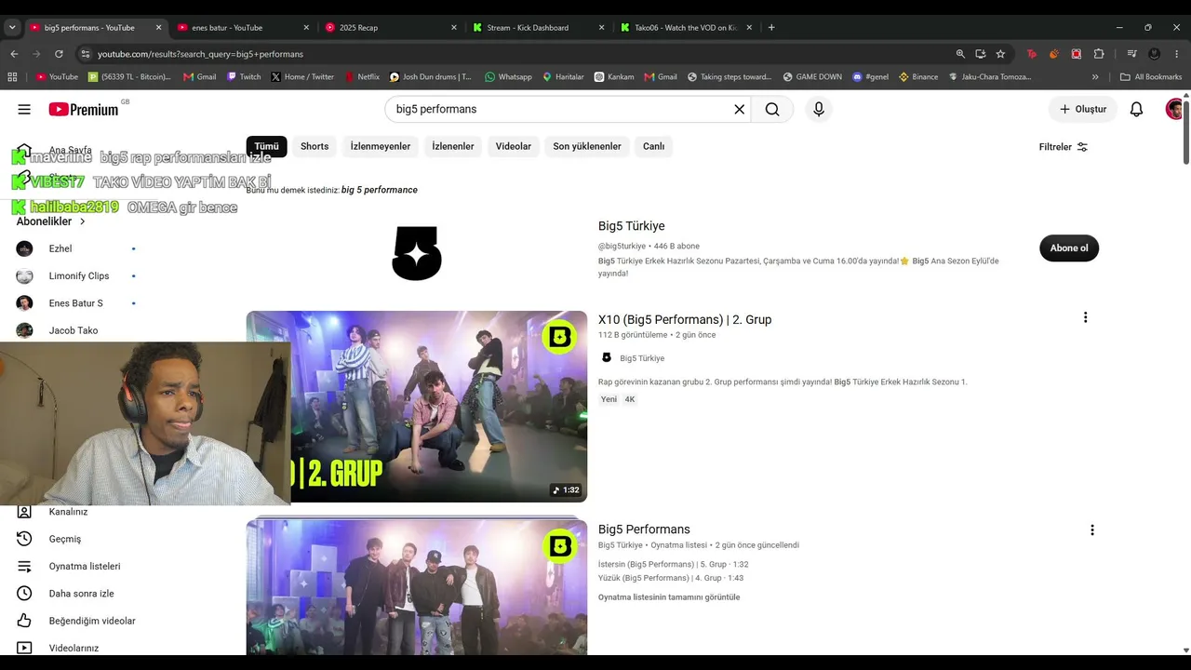Open a new browser tab
1191x670 pixels.
click(771, 27)
